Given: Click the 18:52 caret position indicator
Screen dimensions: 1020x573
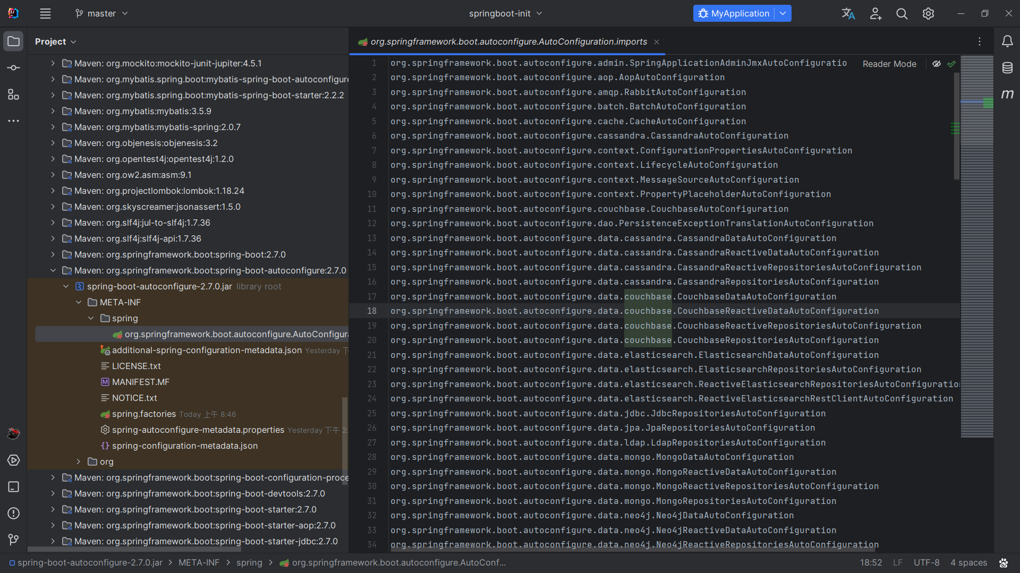Looking at the screenshot, I should (871, 563).
